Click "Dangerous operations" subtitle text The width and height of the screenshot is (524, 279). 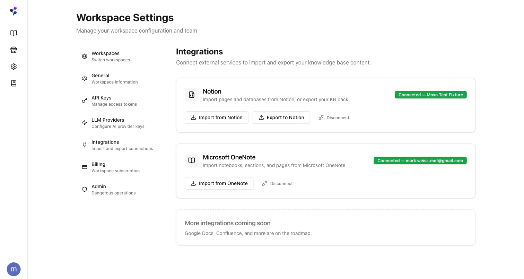click(113, 193)
